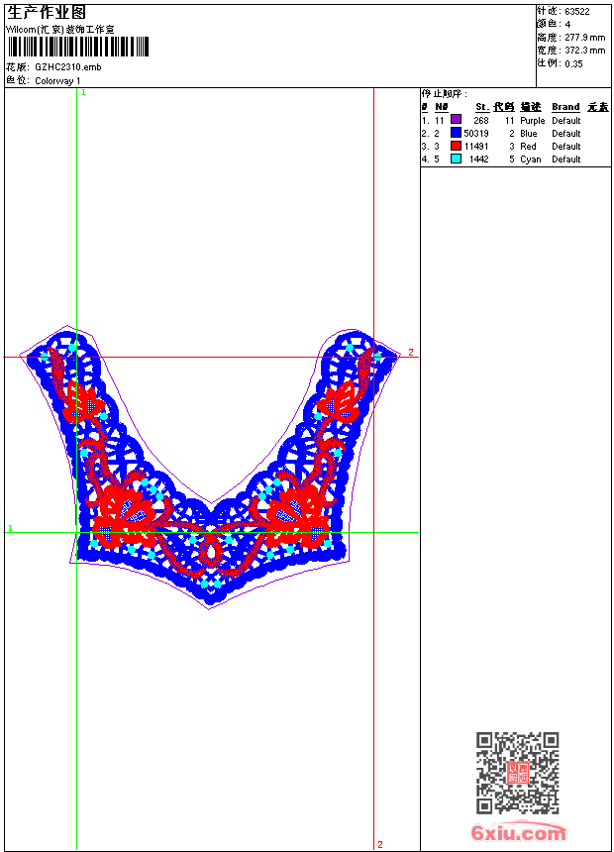The width and height of the screenshot is (614, 852).
Task: Click the cyan color swatch in stop sequence
Action: click(x=456, y=159)
